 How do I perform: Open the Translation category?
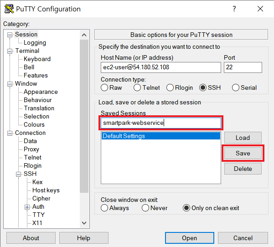[39, 108]
